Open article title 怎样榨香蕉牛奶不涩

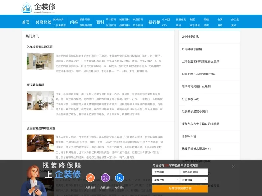[40, 47]
